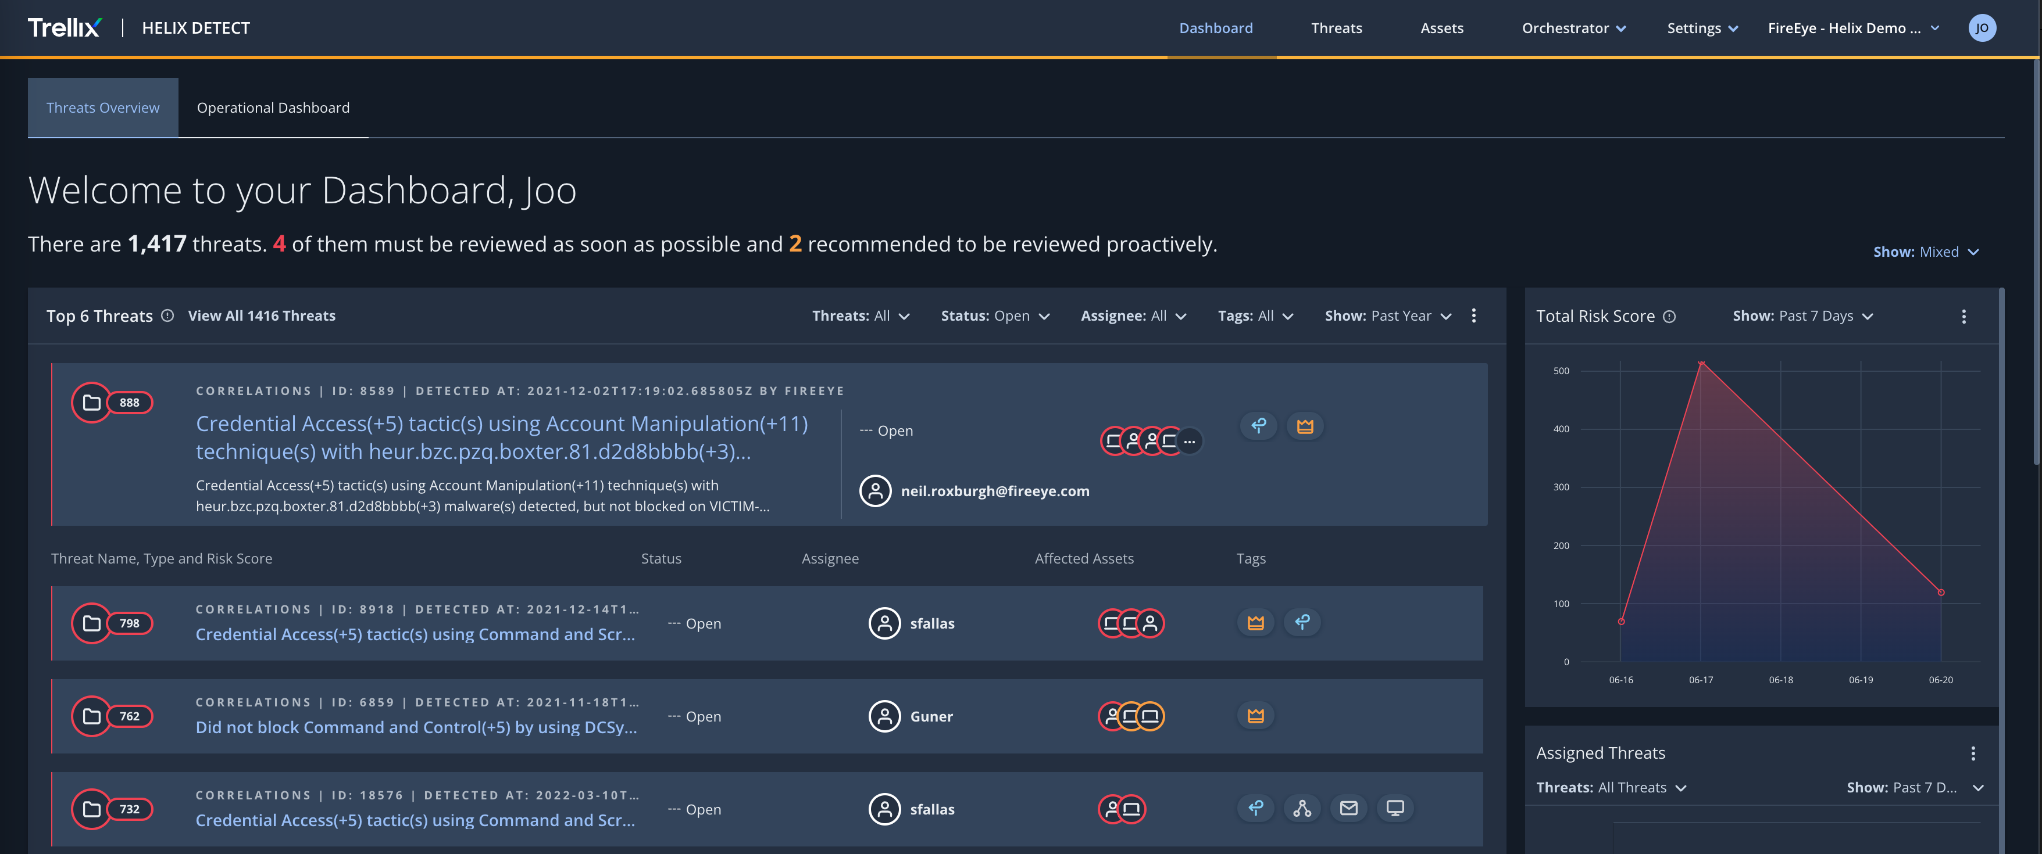Click folder icon of 798 risk threat
Image resolution: width=2042 pixels, height=854 pixels.
click(92, 623)
